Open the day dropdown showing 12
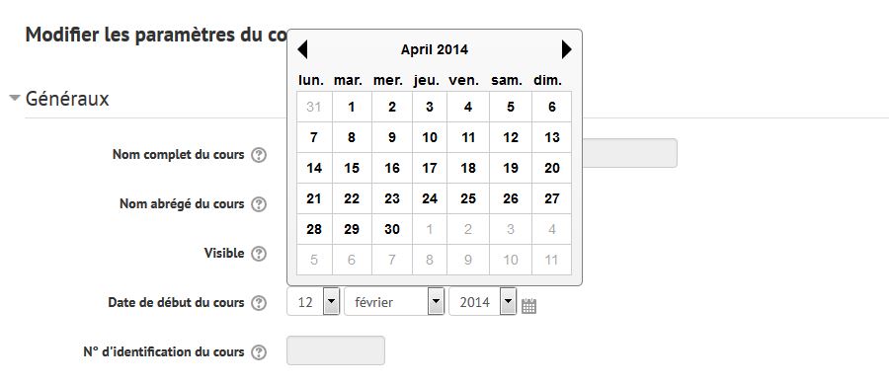 (x=313, y=301)
